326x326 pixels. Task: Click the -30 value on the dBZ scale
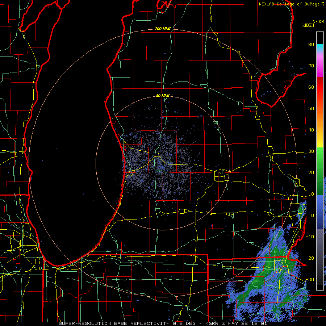click(x=310, y=280)
